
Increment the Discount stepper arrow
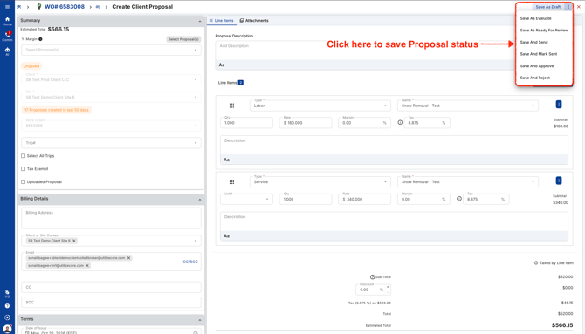pyautogui.click(x=388, y=287)
